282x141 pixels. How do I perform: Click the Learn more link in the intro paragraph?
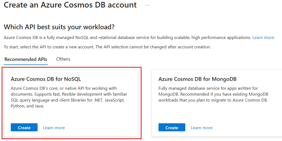(x=263, y=38)
